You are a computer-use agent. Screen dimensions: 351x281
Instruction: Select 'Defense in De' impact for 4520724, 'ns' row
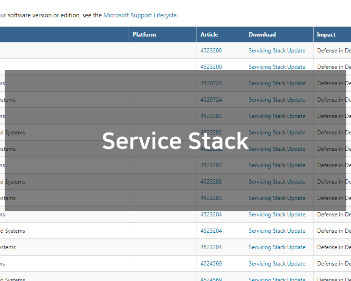(334, 83)
